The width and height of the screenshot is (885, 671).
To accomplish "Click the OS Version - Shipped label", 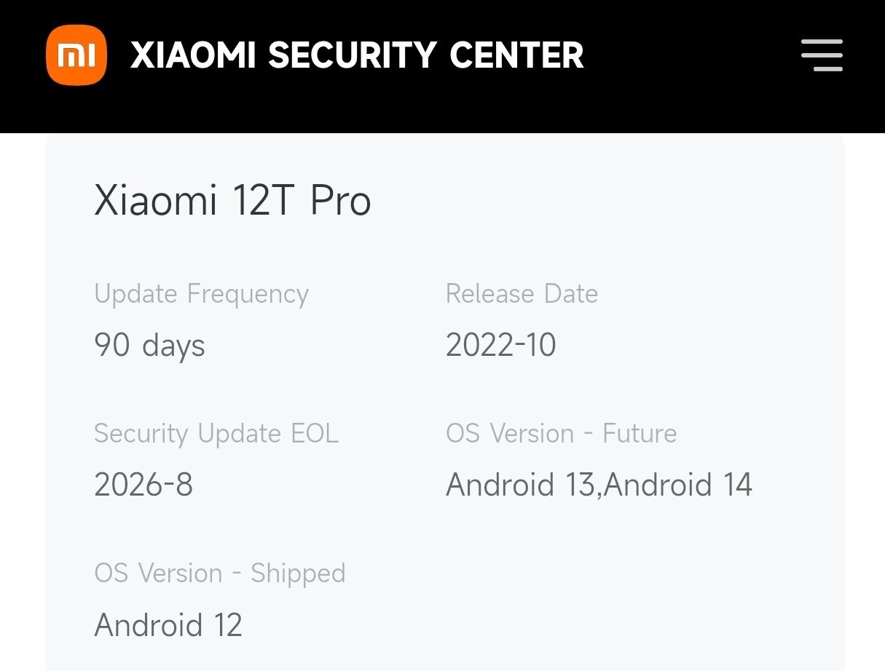I will pos(220,573).
